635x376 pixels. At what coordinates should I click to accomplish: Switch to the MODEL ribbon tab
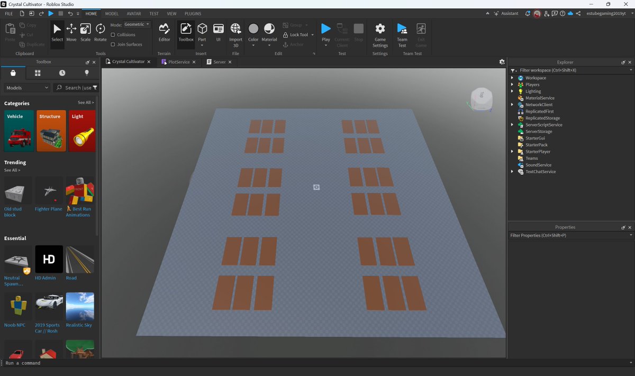pyautogui.click(x=112, y=13)
